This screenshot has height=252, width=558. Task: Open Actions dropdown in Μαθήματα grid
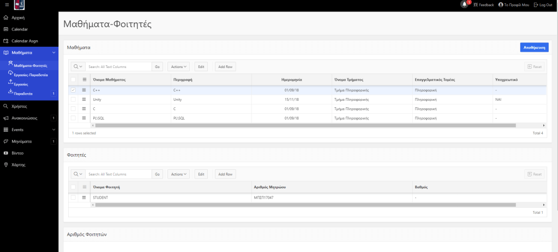(178, 66)
